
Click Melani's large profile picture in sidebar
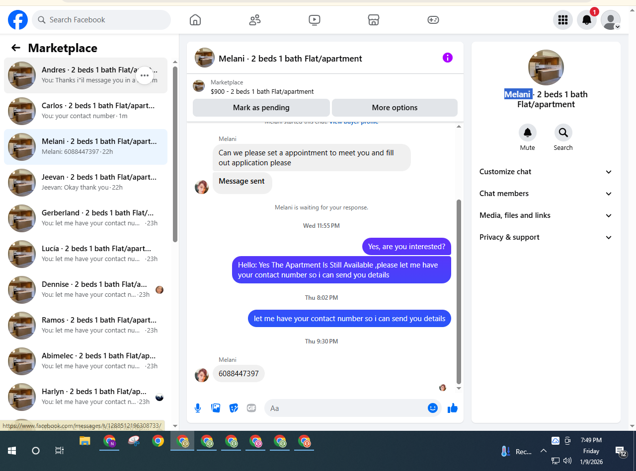click(x=546, y=67)
